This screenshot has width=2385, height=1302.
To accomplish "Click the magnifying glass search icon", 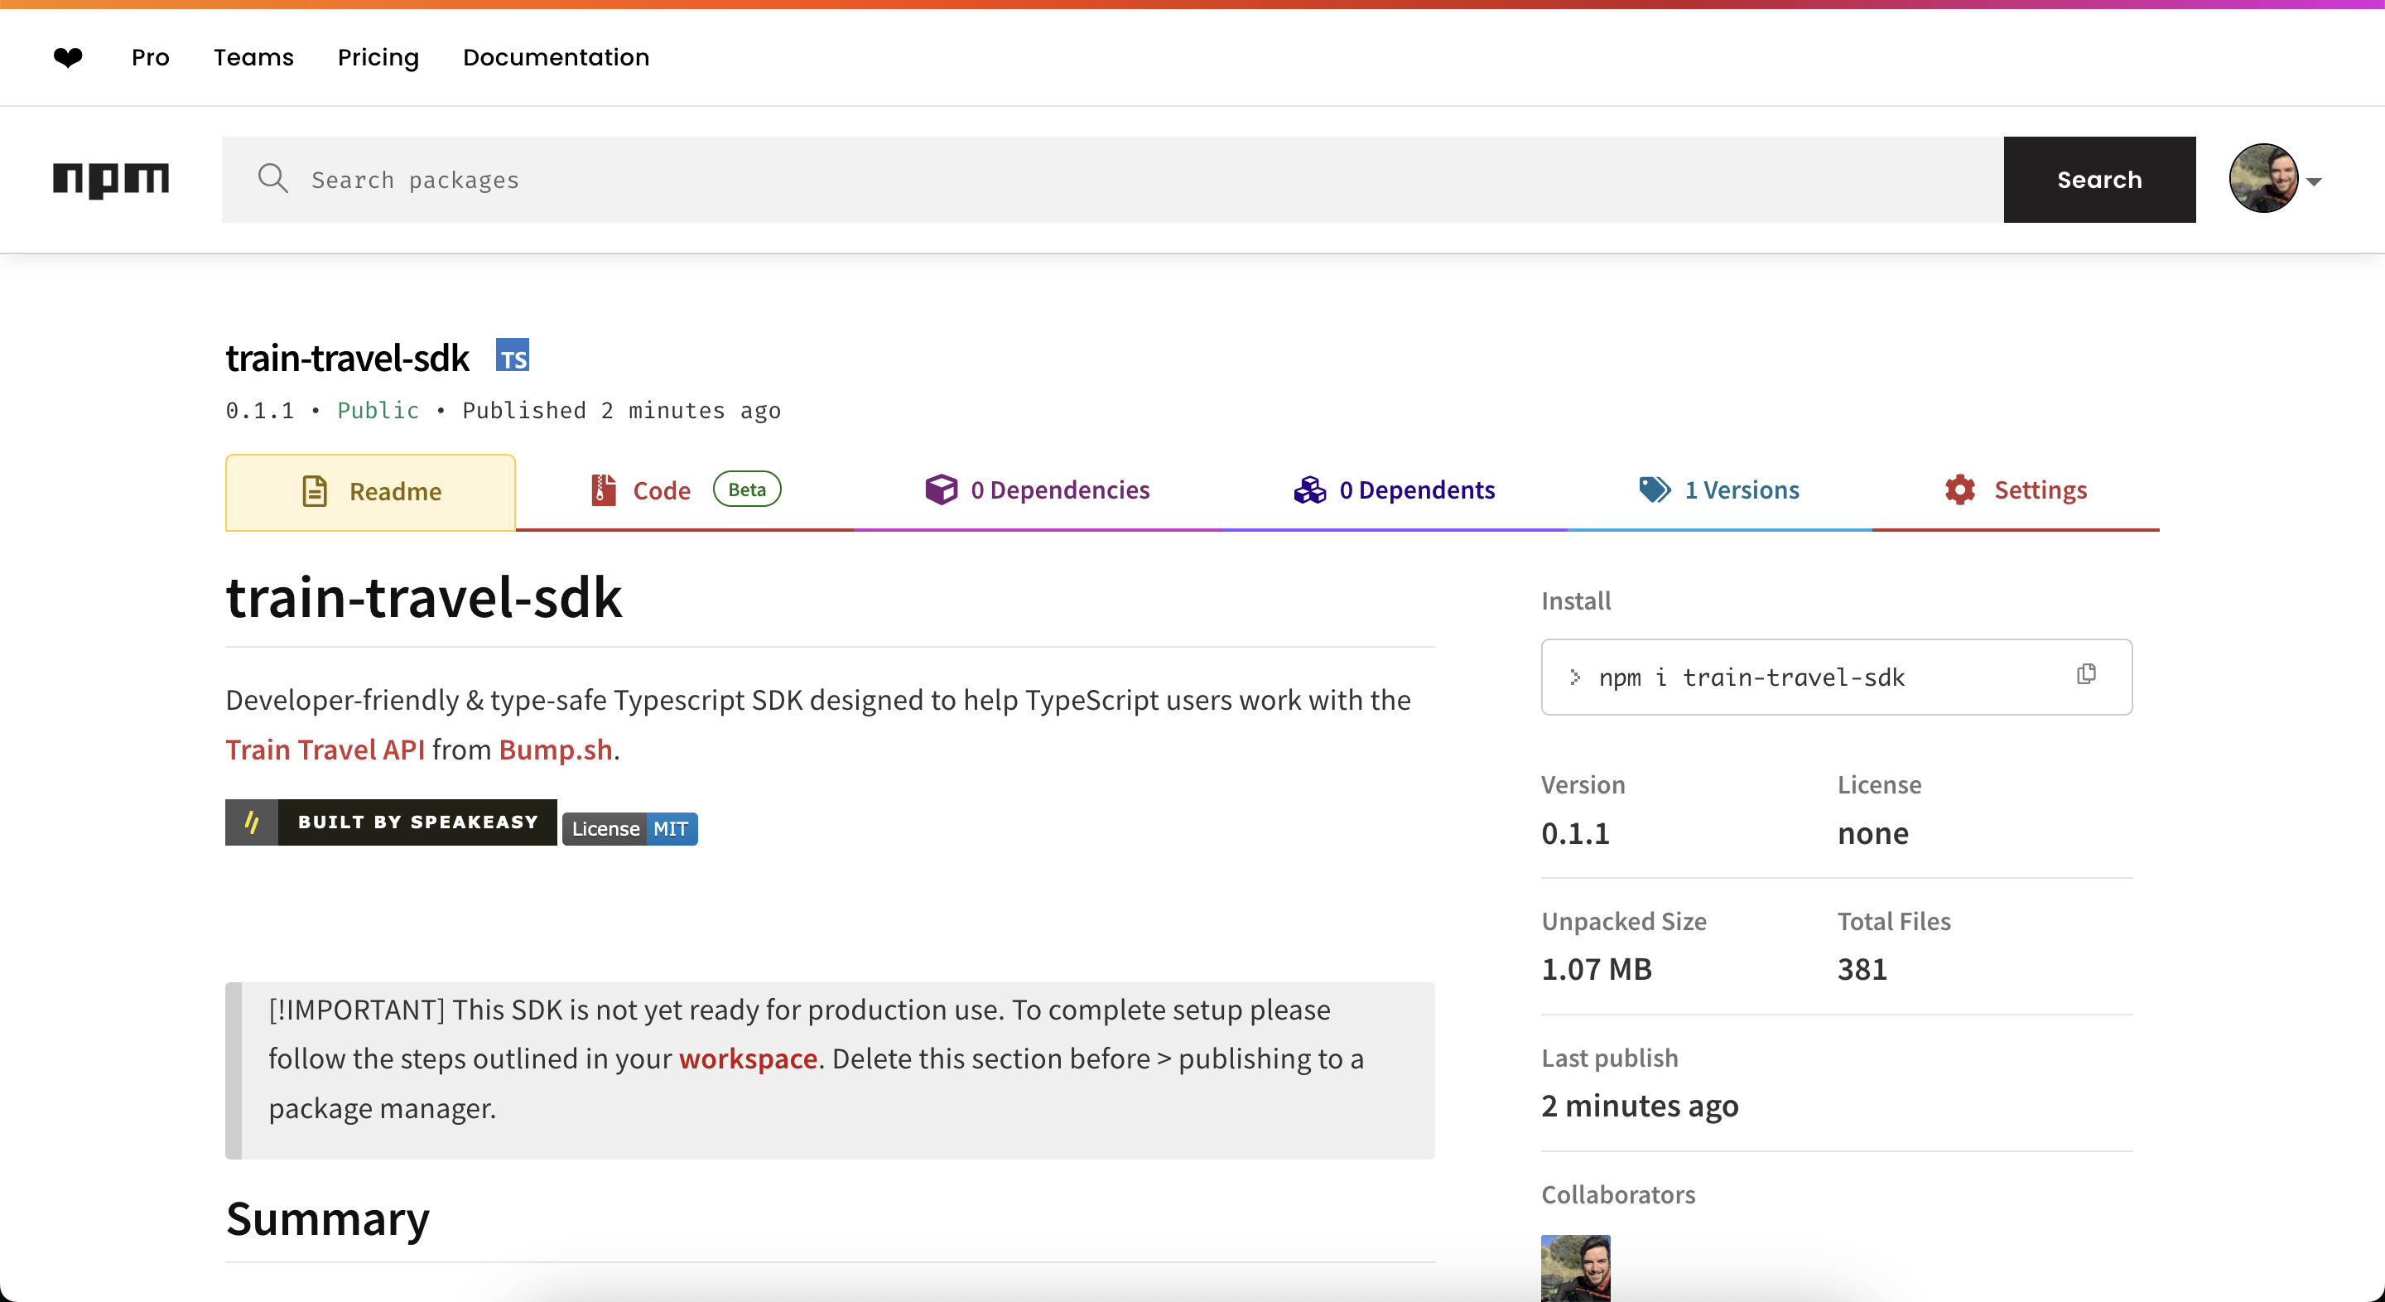I will pos(272,178).
